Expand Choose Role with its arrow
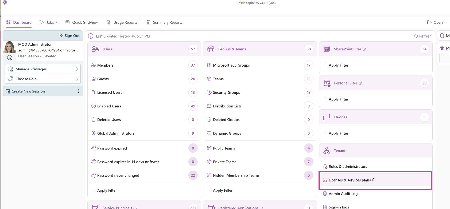The image size is (450, 209). click(x=76, y=79)
